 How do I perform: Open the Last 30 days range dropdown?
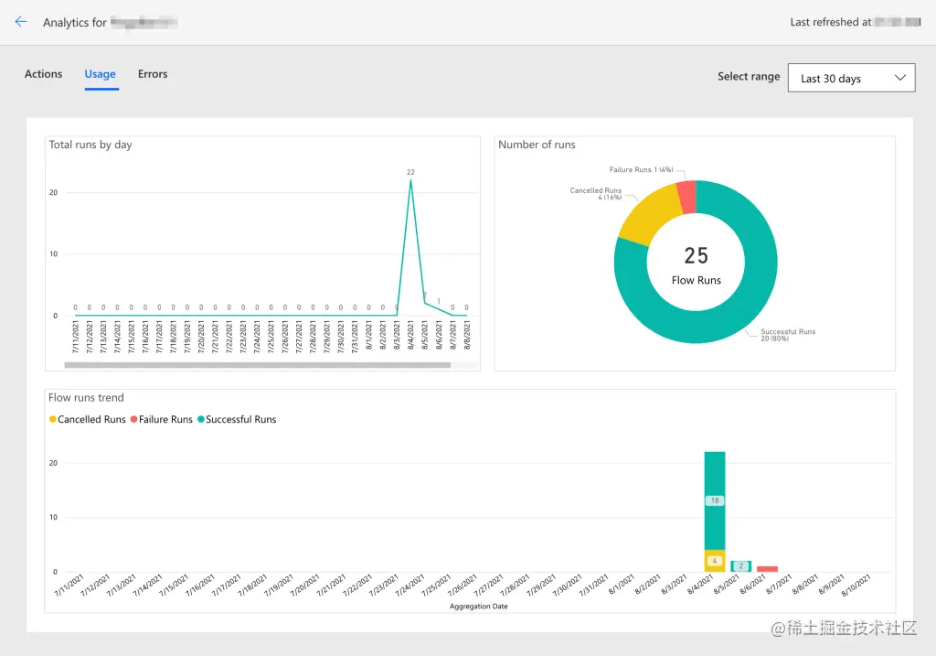851,79
